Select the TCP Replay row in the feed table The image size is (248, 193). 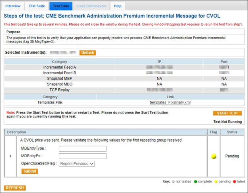tap(60, 90)
